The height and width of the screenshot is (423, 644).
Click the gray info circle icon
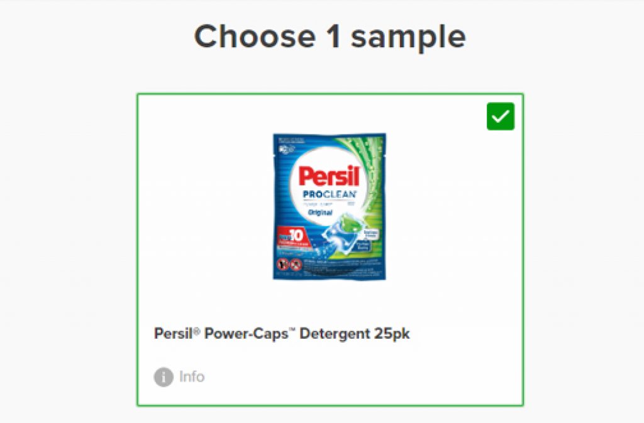click(164, 377)
